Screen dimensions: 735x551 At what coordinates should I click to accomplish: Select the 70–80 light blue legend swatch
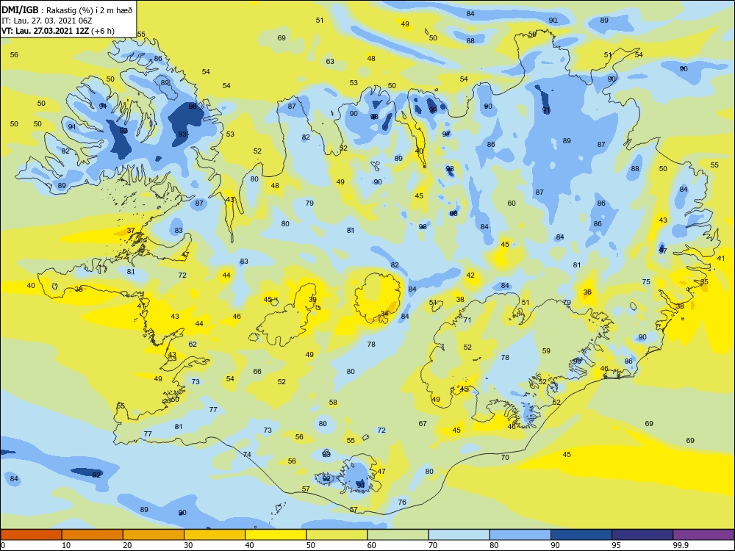point(459,535)
